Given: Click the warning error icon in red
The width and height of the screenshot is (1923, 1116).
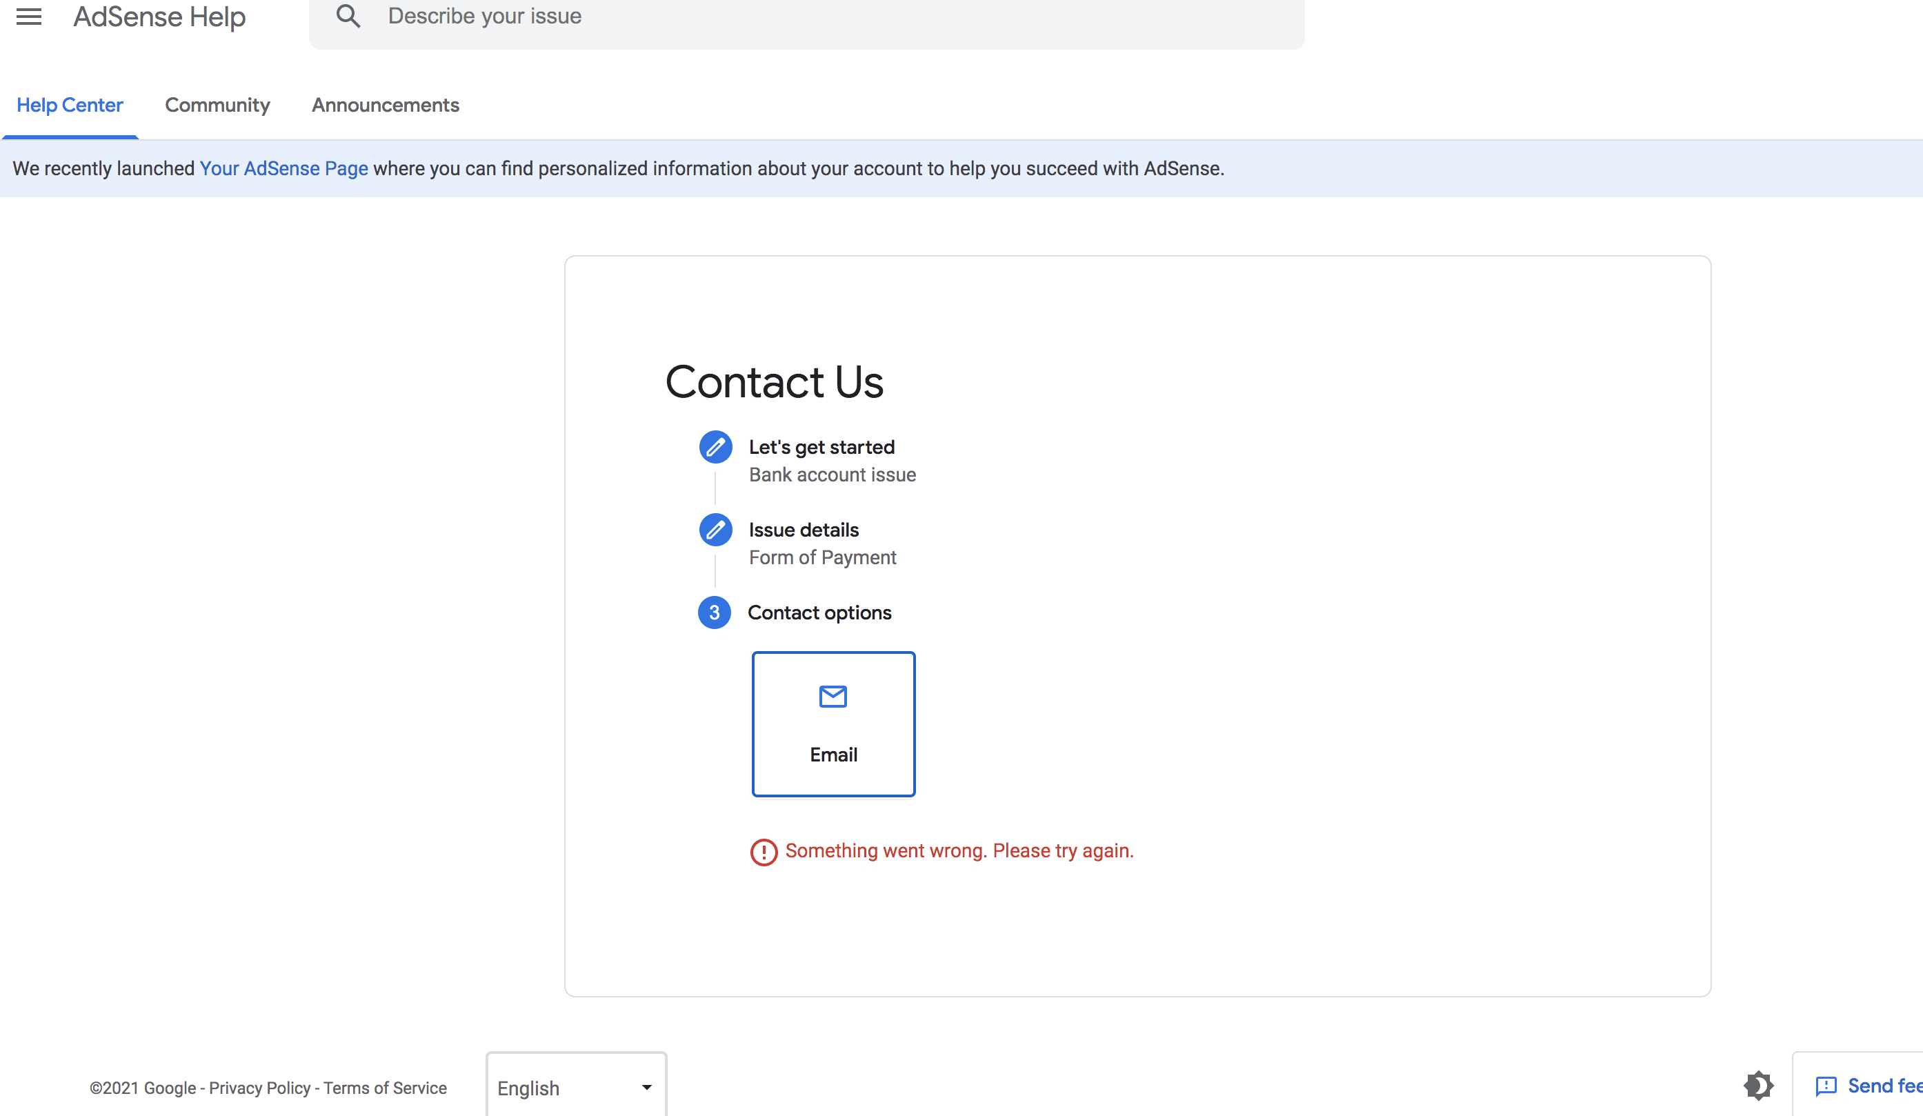Looking at the screenshot, I should click(762, 850).
